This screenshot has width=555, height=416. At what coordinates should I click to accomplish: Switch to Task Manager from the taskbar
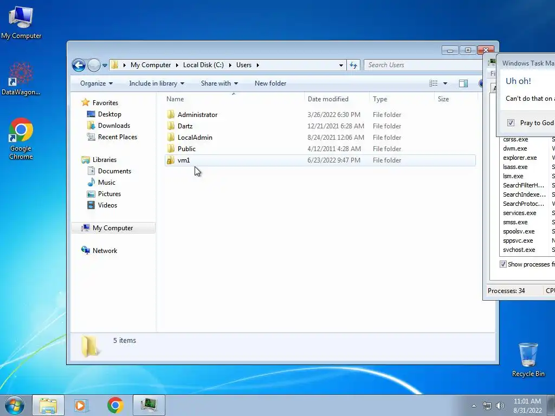pyautogui.click(x=149, y=405)
